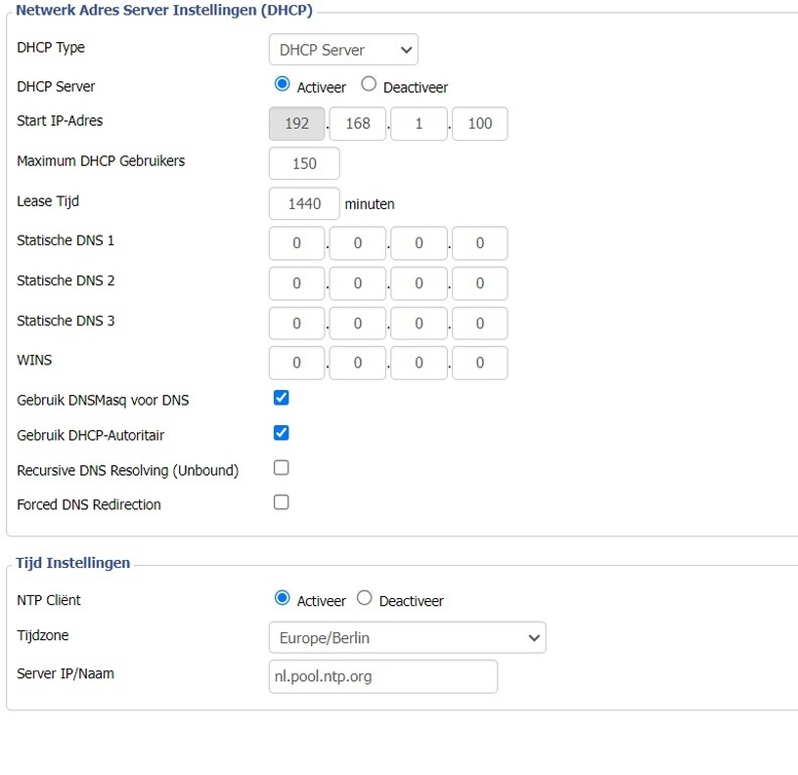This screenshot has width=798, height=775.
Task: Select Activeer for NTP Cliënt
Action: tap(282, 597)
